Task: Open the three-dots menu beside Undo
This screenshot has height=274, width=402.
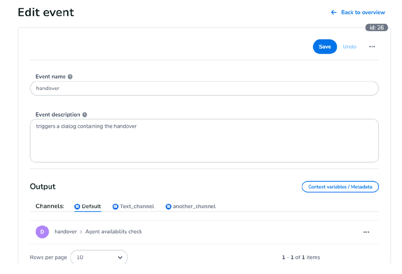Action: pyautogui.click(x=372, y=47)
